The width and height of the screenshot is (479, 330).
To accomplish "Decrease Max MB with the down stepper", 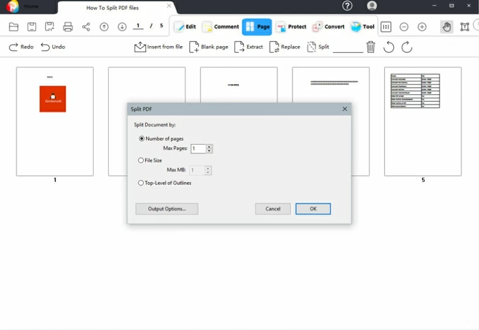I will coord(209,172).
